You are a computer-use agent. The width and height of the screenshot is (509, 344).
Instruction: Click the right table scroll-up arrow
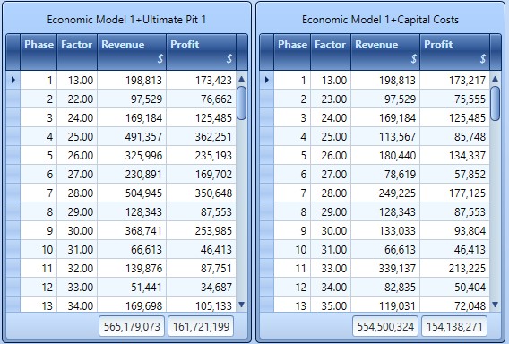click(495, 79)
